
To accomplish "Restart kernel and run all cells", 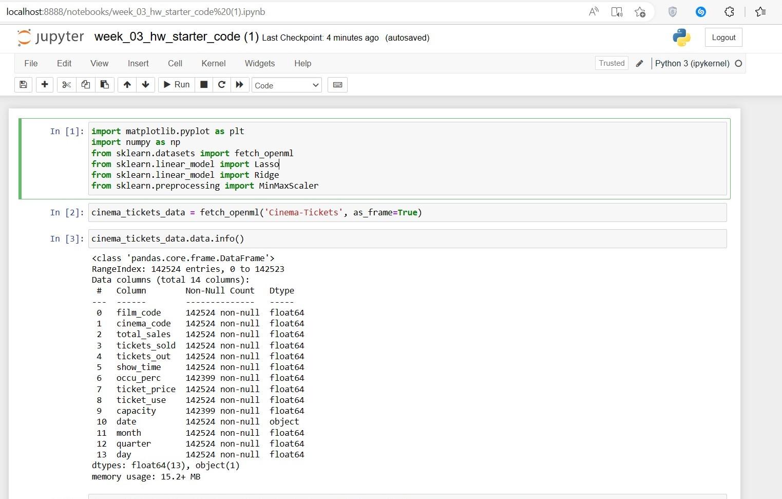I will [240, 85].
